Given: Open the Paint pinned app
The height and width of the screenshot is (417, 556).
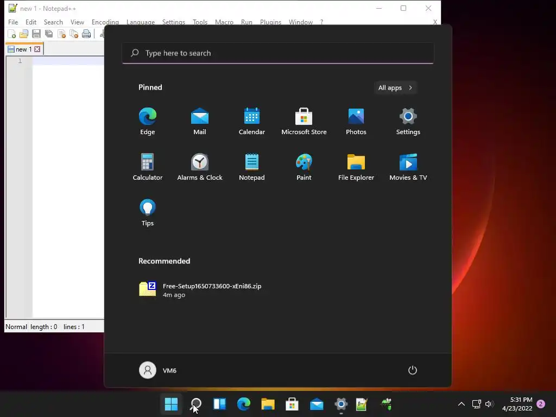Looking at the screenshot, I should pyautogui.click(x=304, y=167).
